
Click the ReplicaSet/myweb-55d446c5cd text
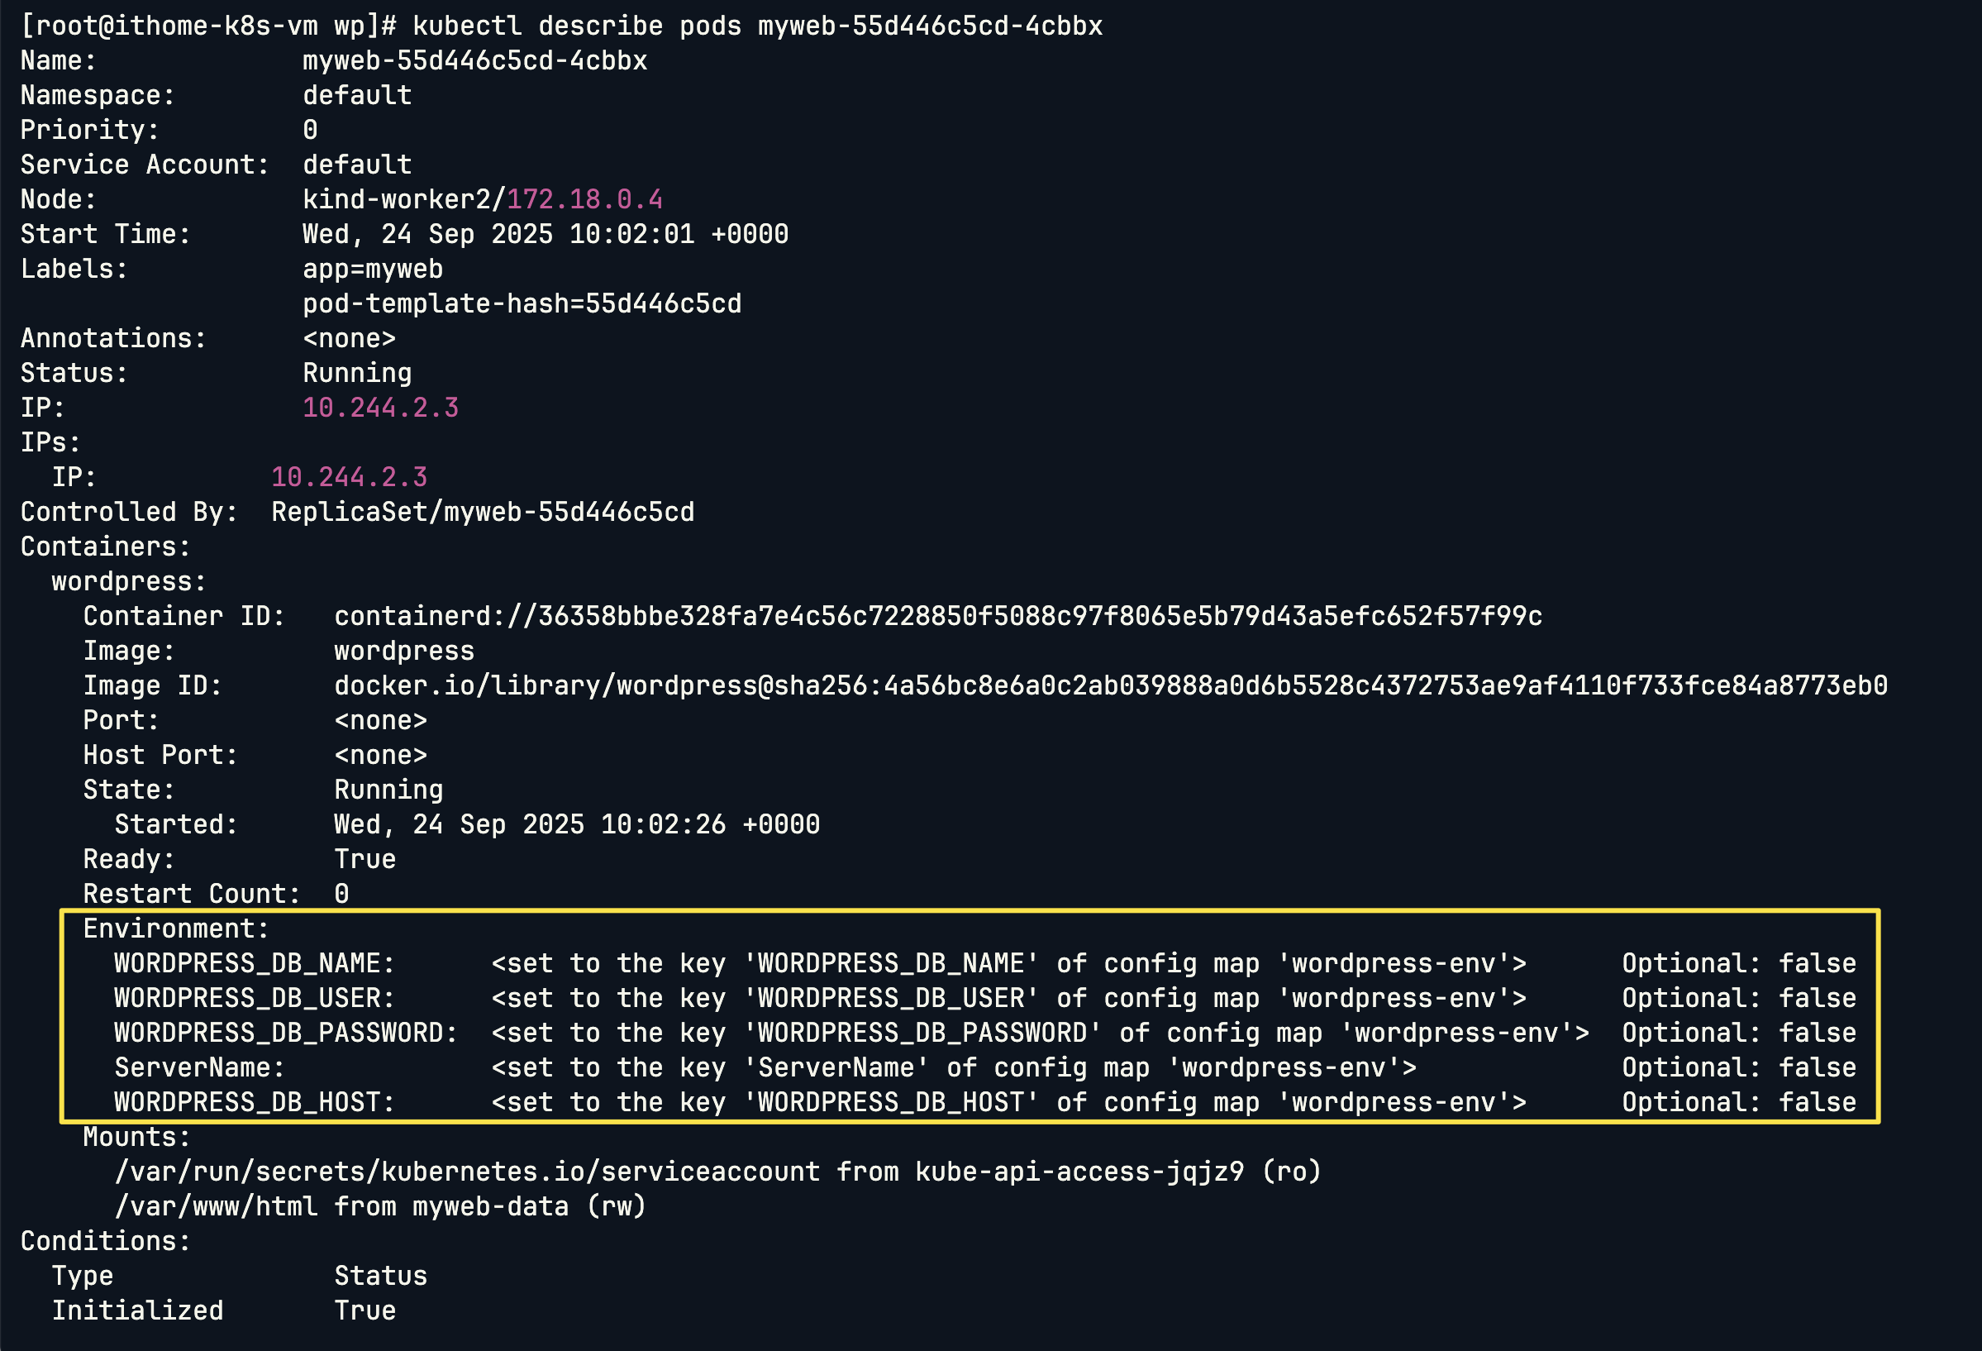tap(483, 512)
